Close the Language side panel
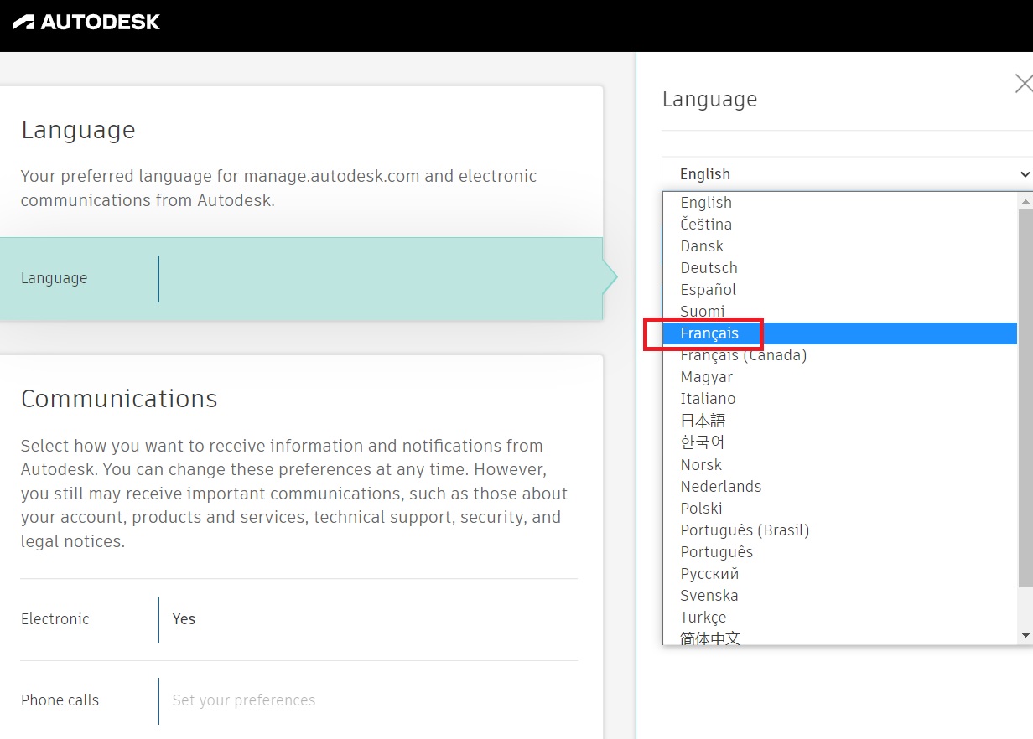The width and height of the screenshot is (1033, 739). click(1023, 84)
